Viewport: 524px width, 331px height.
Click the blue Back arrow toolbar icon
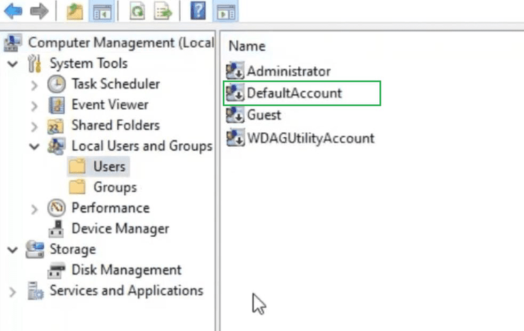13,11
